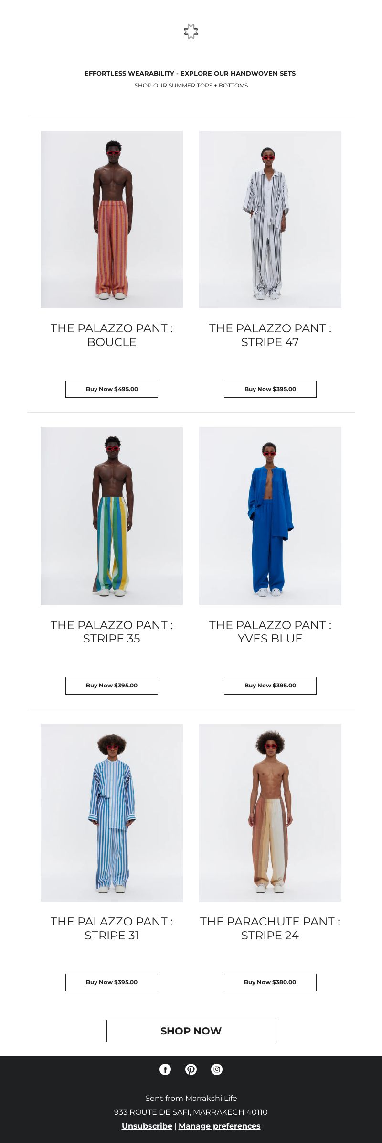Viewport: 382px width, 1143px height.
Task: Open the Boucle palazzo pant product image
Action: coord(112,219)
